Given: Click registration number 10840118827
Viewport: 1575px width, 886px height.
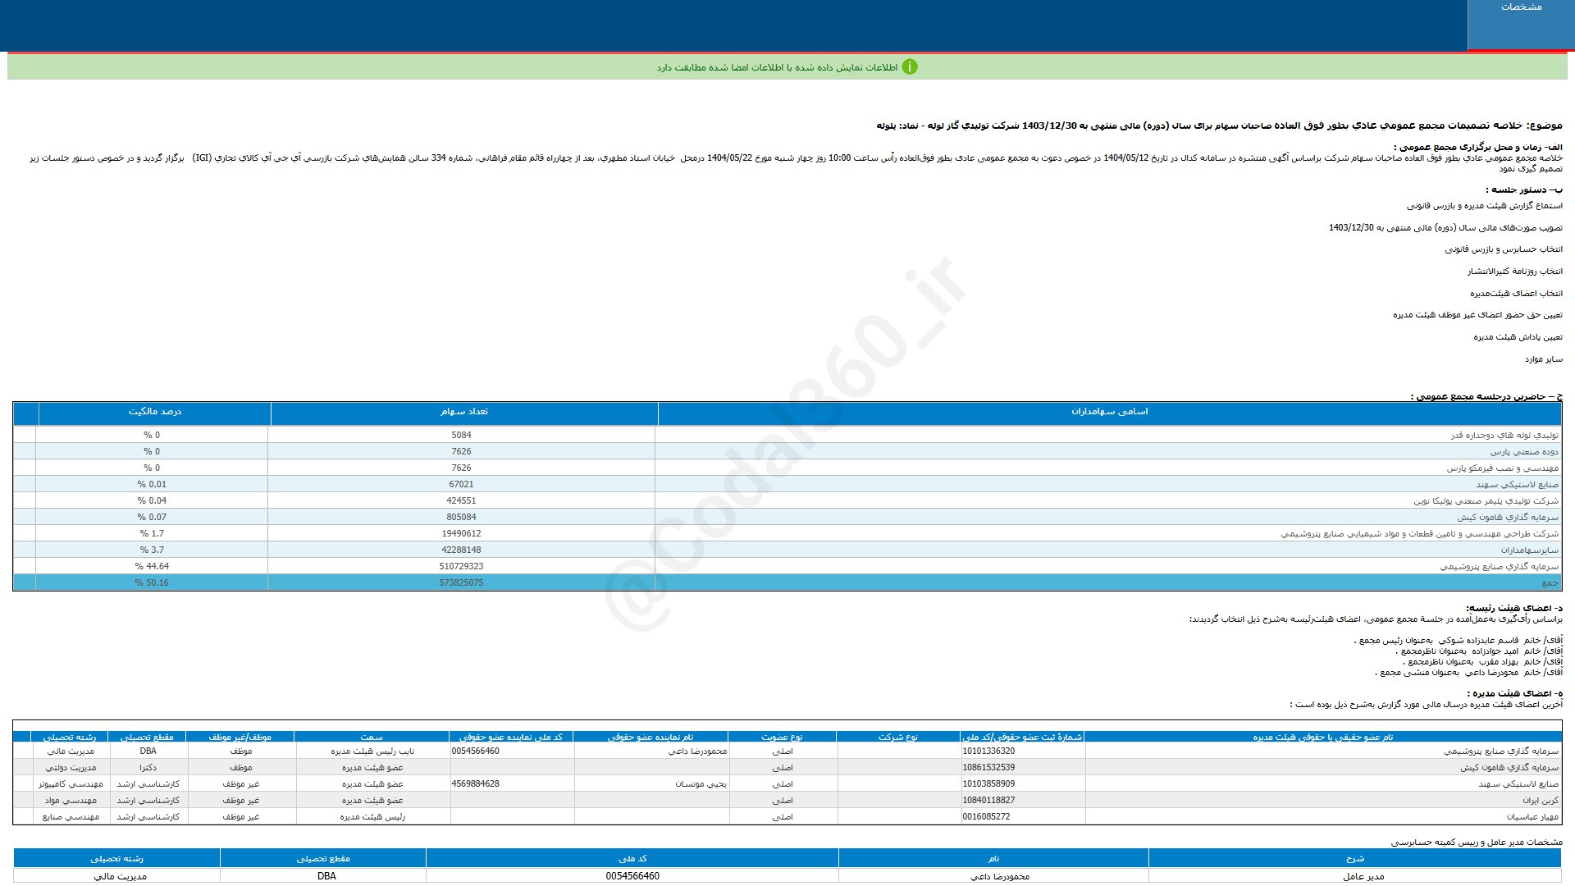Looking at the screenshot, I should pos(988,801).
